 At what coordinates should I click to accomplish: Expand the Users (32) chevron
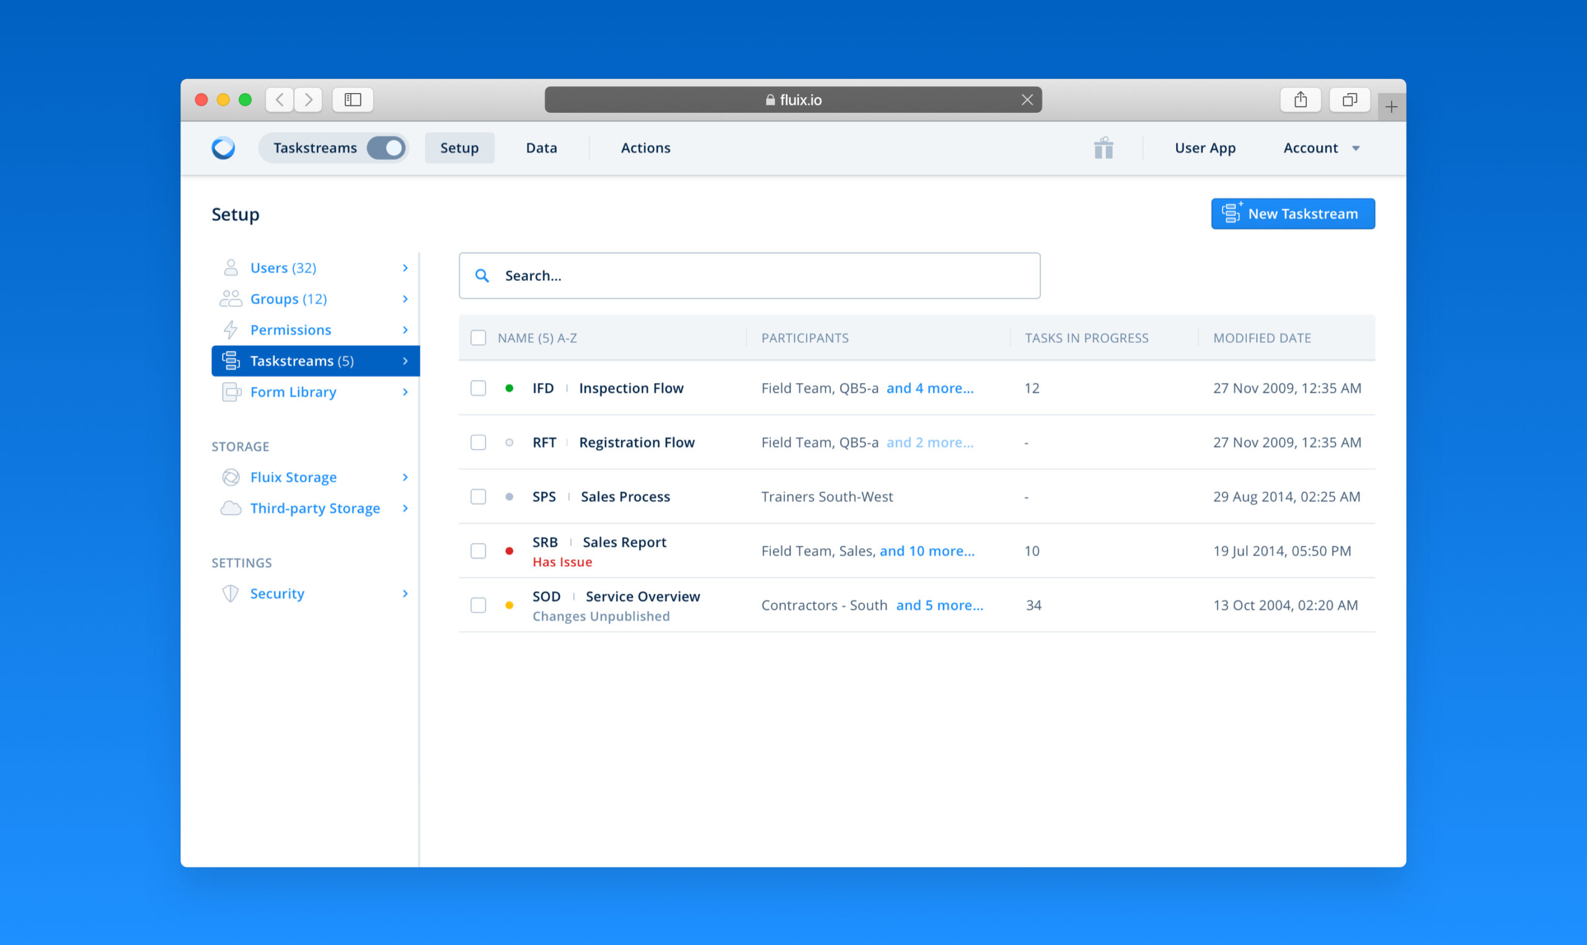click(x=405, y=268)
